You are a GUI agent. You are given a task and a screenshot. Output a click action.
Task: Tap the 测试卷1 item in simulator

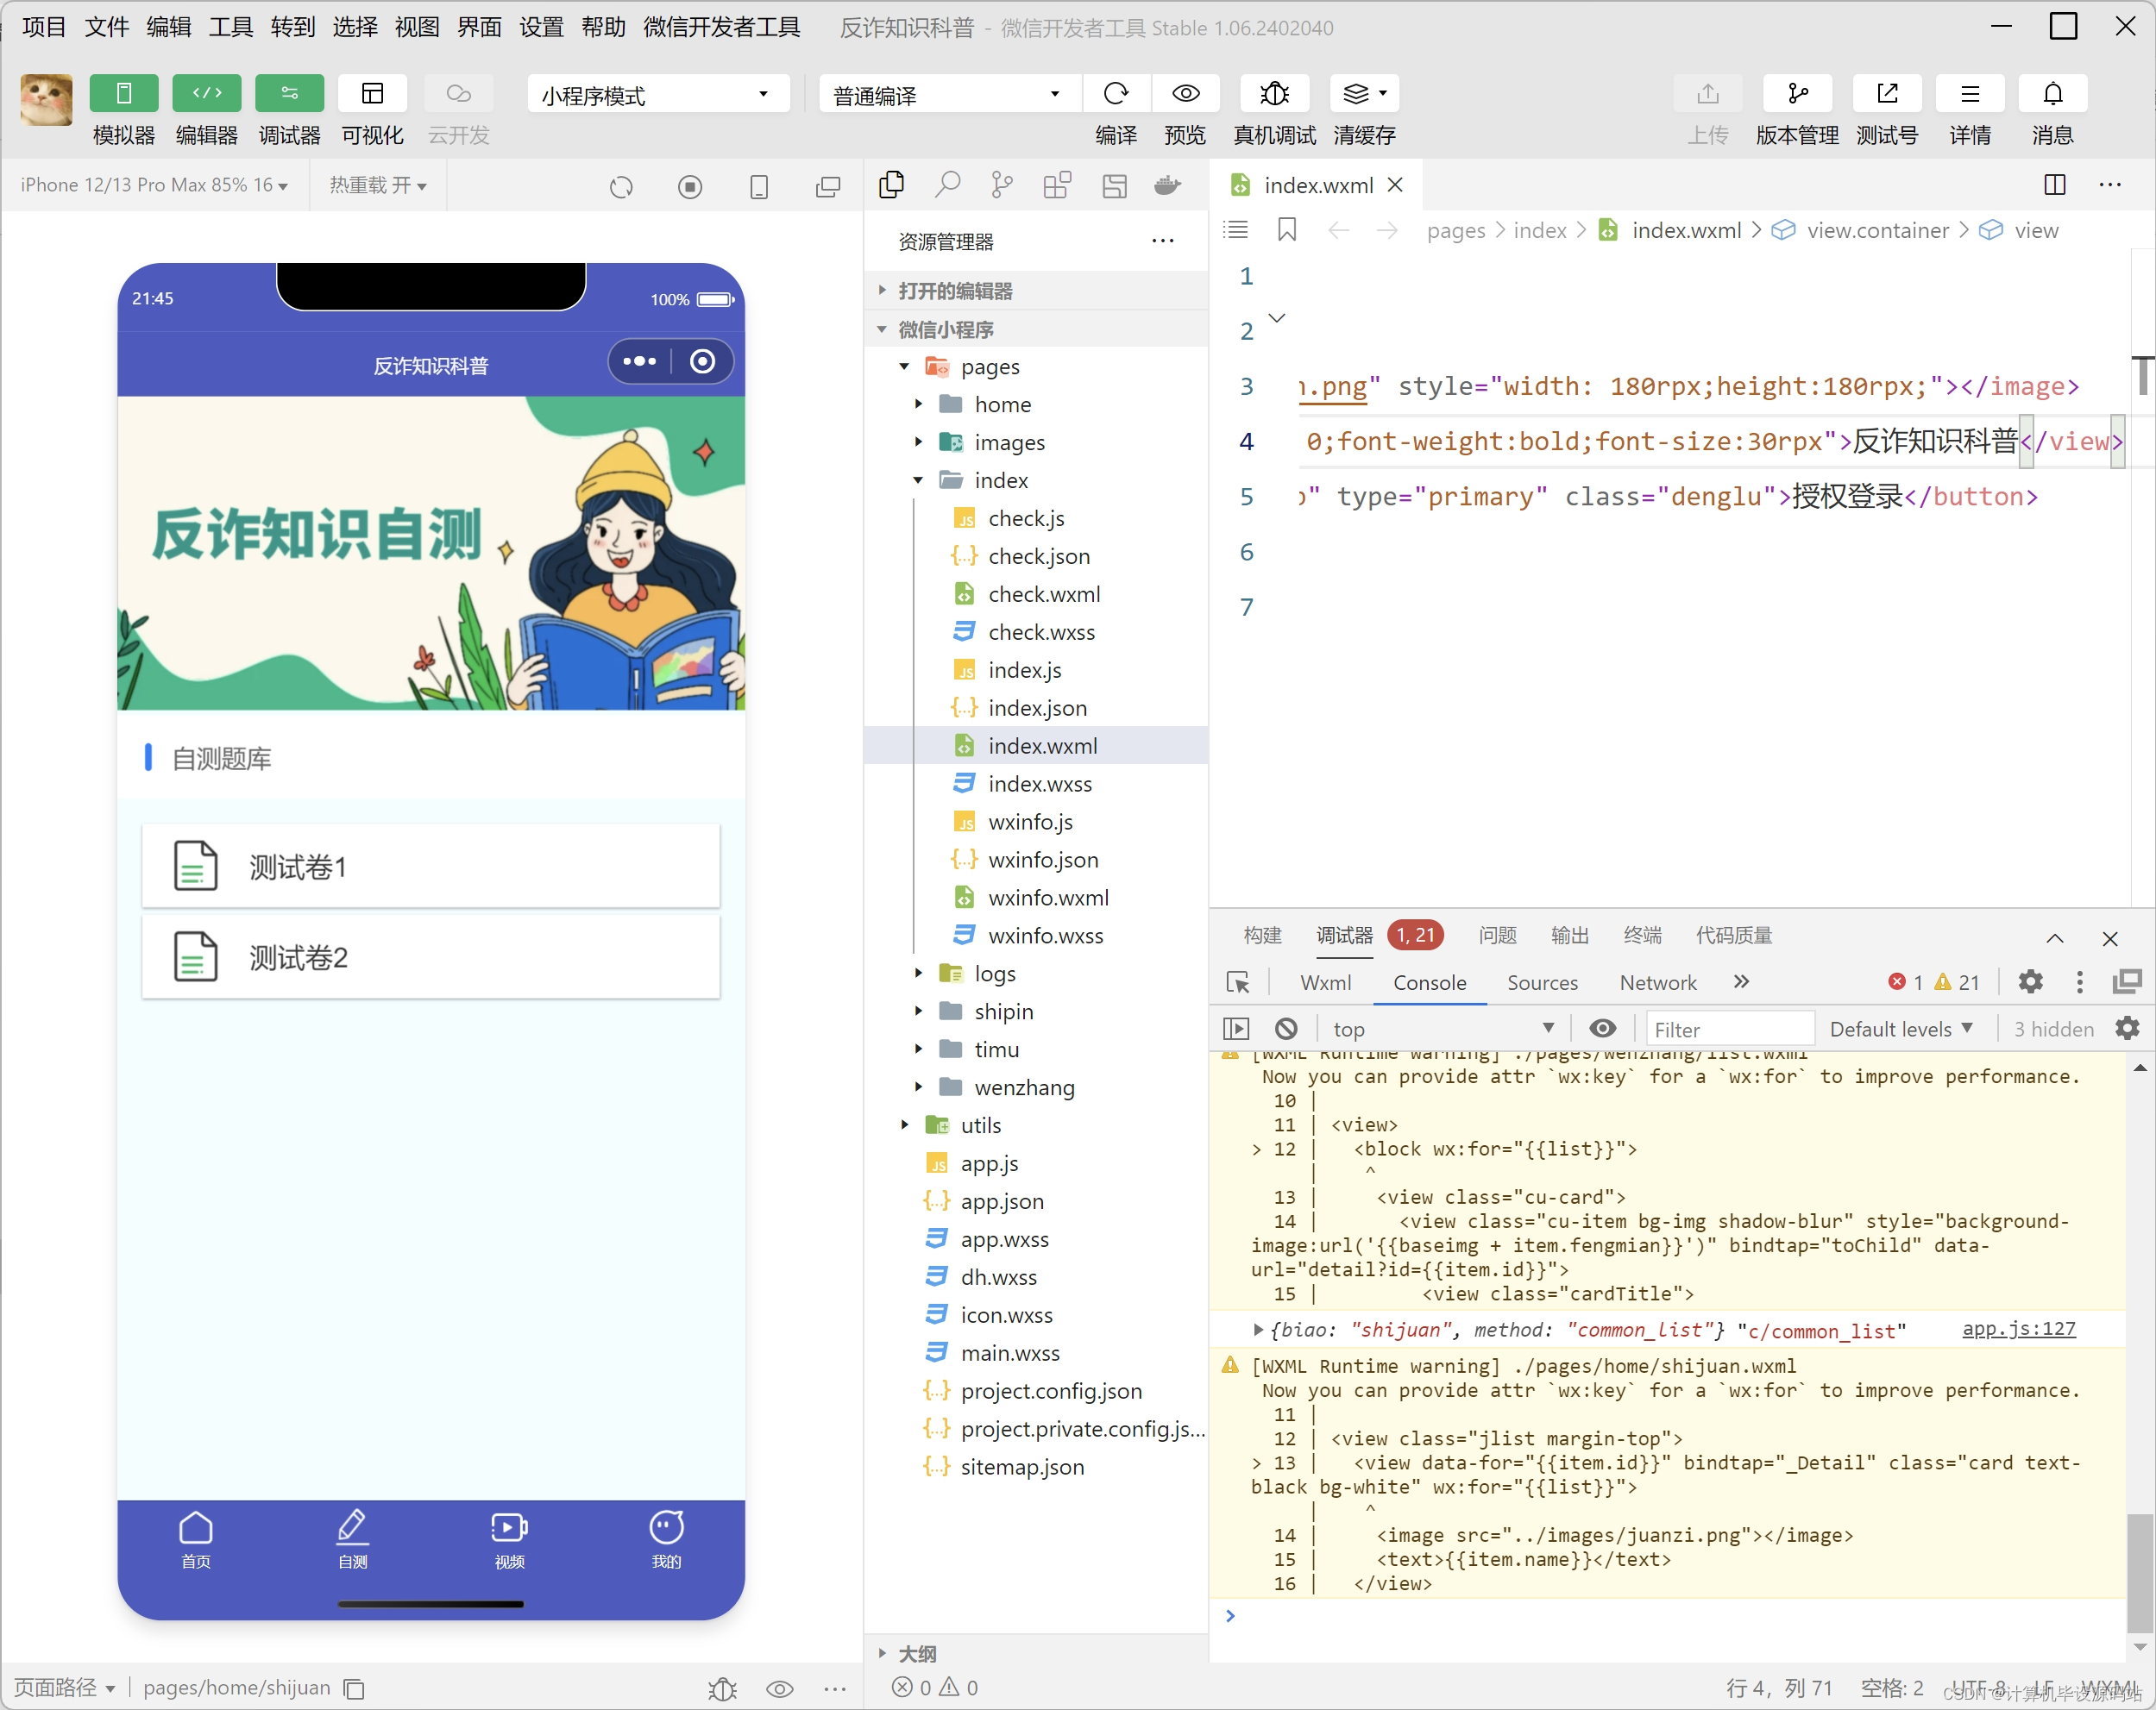[431, 867]
